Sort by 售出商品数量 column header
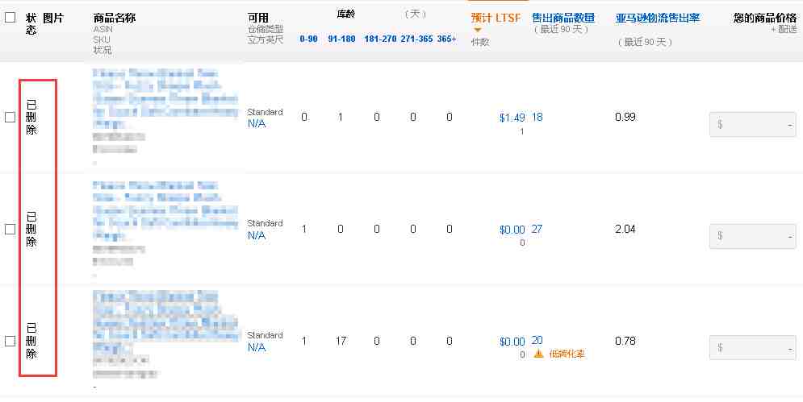The image size is (803, 402). (x=563, y=18)
